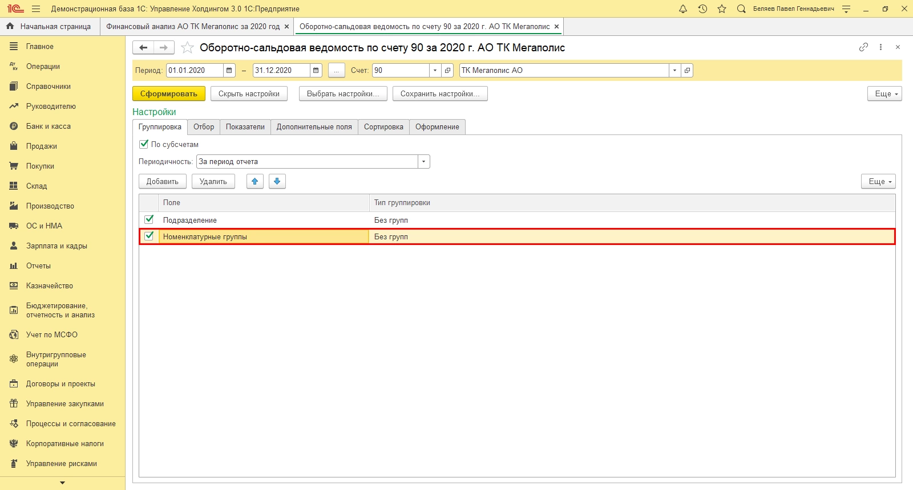Switch to Дополнительные поля tab
Image resolution: width=913 pixels, height=490 pixels.
[x=314, y=127]
